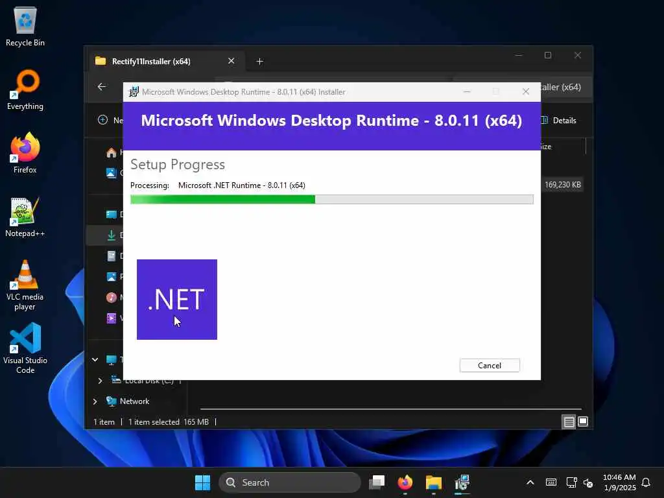Switch to the installer taskbar icon
The image size is (664, 498).
[x=462, y=482]
